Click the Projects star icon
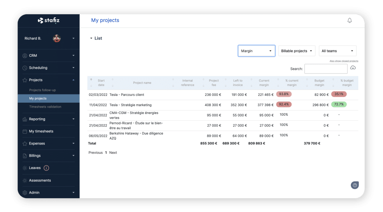Screen dimensions: 383x212 point(25,80)
